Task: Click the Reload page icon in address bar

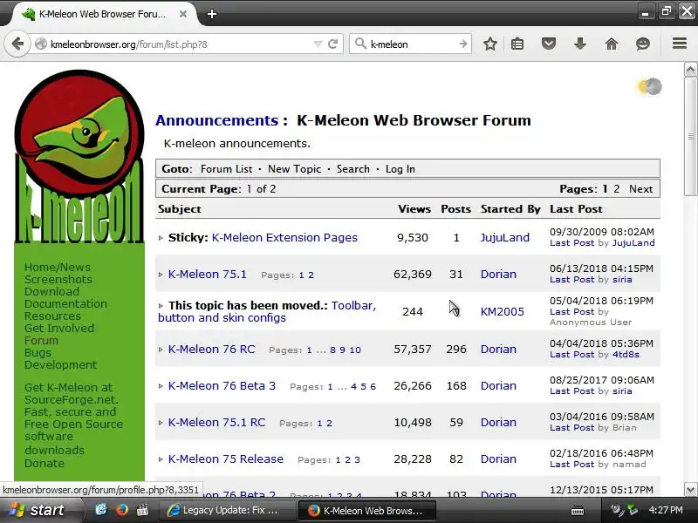Action: 332,44
